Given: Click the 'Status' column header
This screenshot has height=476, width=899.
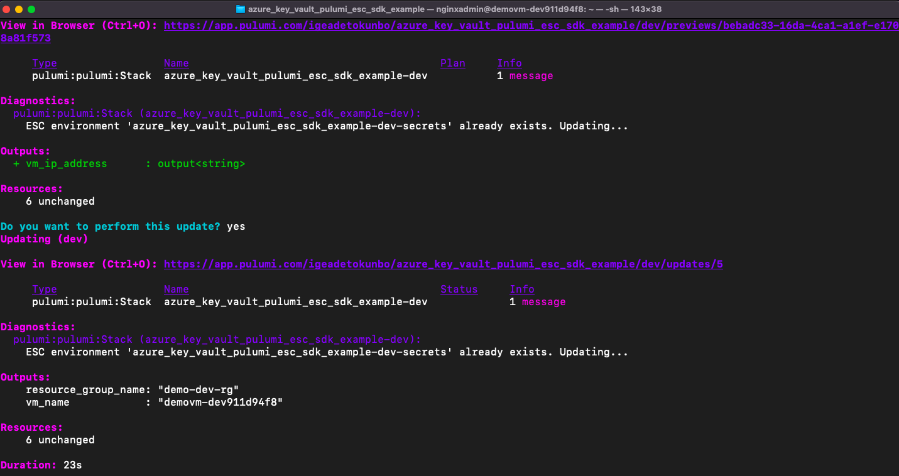Looking at the screenshot, I should tap(459, 289).
